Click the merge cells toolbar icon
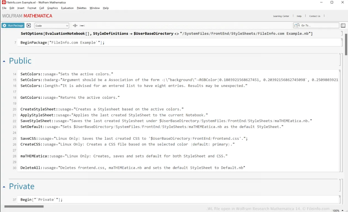The width and height of the screenshot is (348, 212). point(82,26)
